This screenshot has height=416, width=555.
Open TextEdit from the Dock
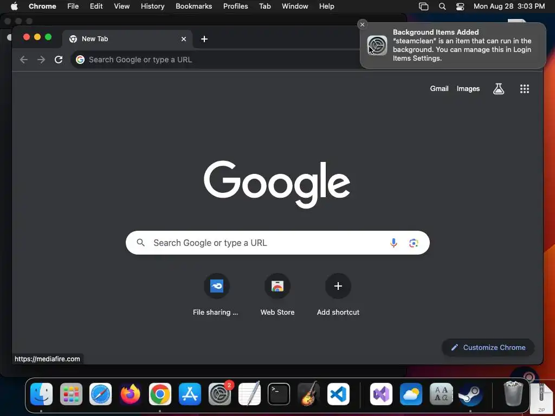(x=249, y=394)
